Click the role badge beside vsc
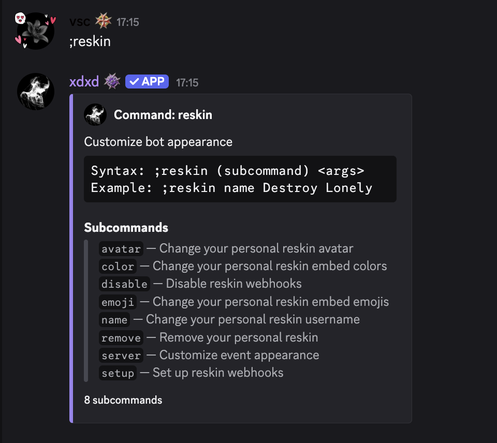 click(x=103, y=22)
